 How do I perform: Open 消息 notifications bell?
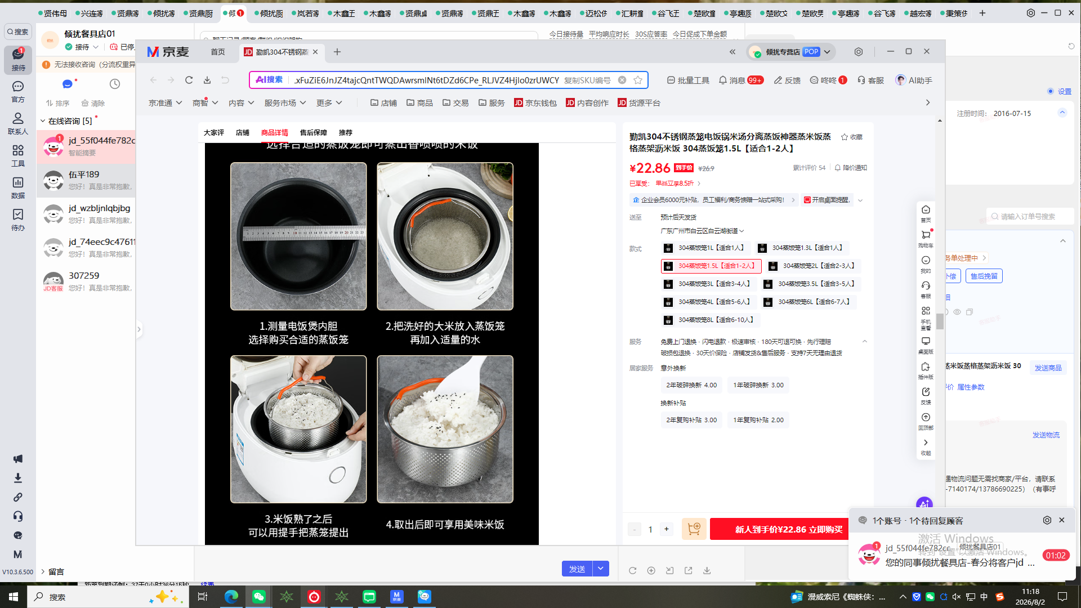[741, 80]
